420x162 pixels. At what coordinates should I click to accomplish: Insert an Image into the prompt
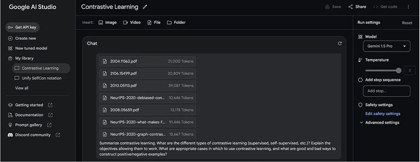click(107, 22)
